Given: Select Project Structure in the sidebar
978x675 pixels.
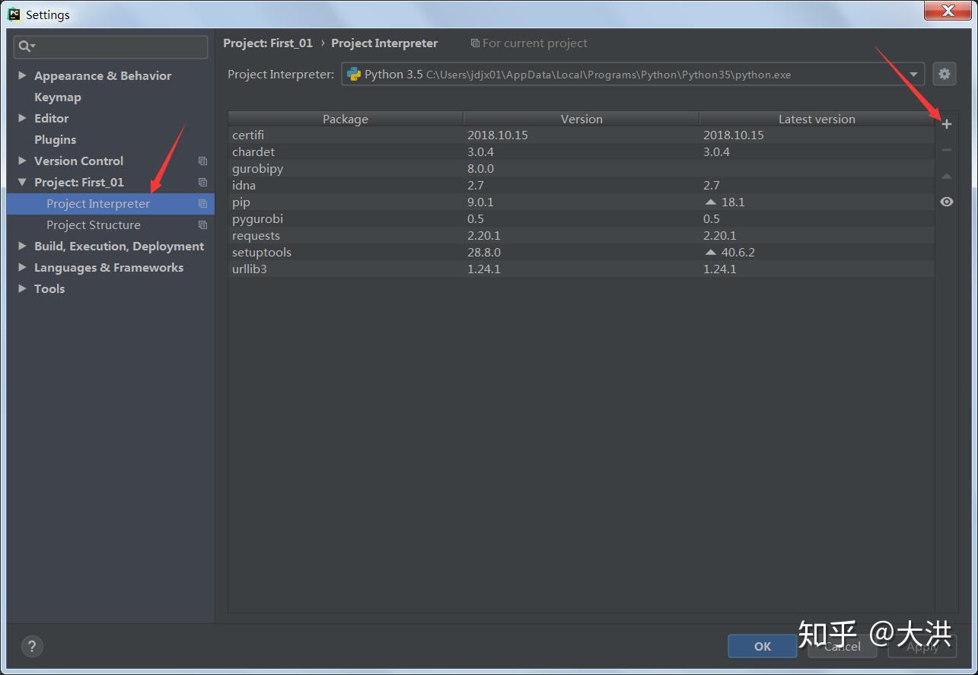Looking at the screenshot, I should pyautogui.click(x=94, y=224).
